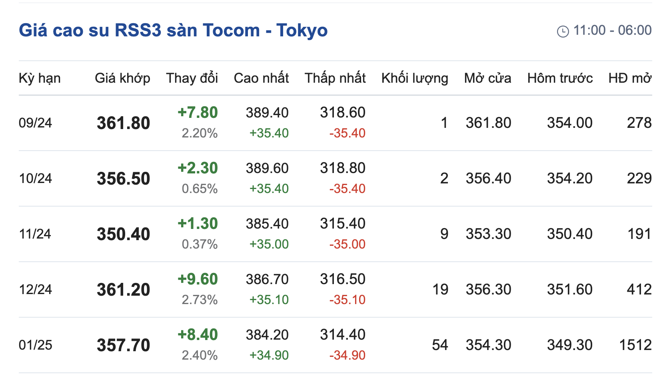Click the +7.80 change value
671x374 pixels.
[x=198, y=113]
